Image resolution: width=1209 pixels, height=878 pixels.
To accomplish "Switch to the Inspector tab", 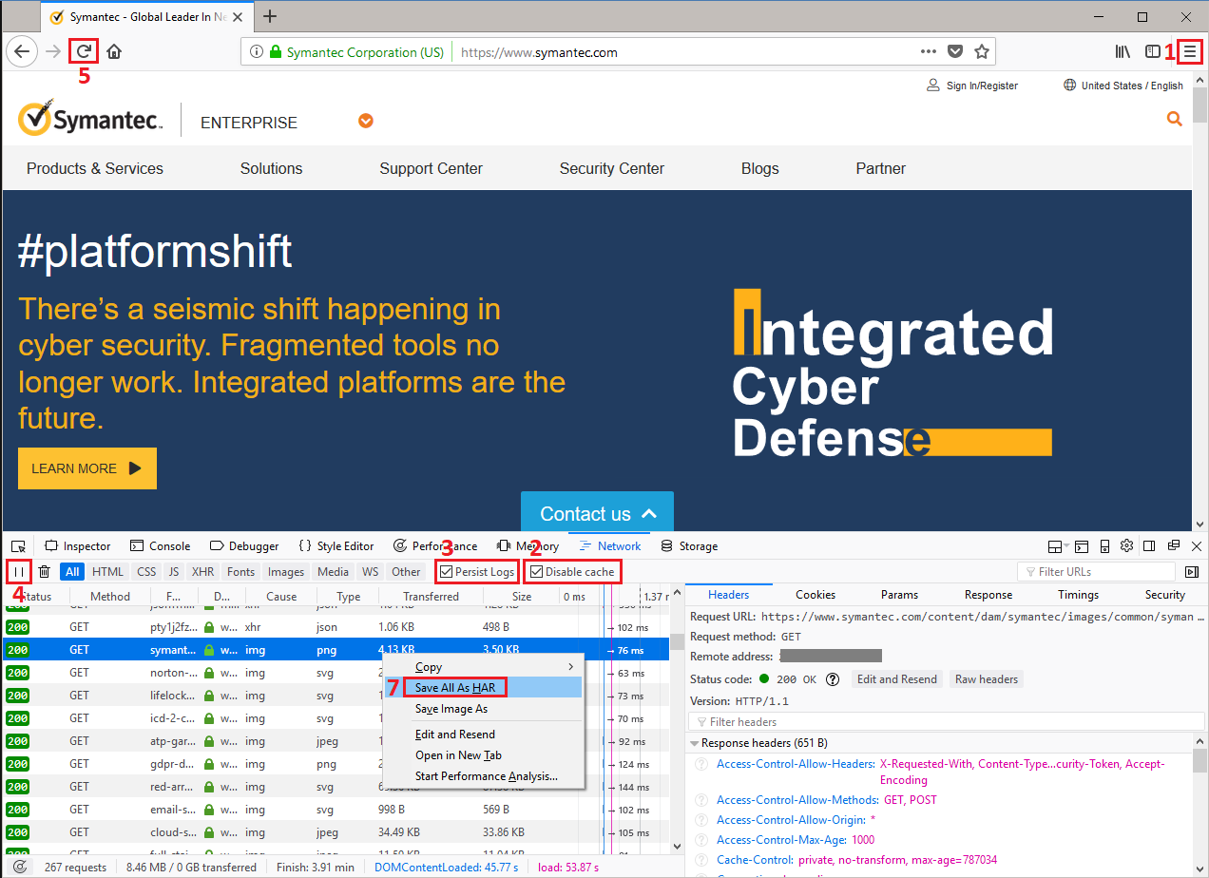I will click(x=78, y=546).
